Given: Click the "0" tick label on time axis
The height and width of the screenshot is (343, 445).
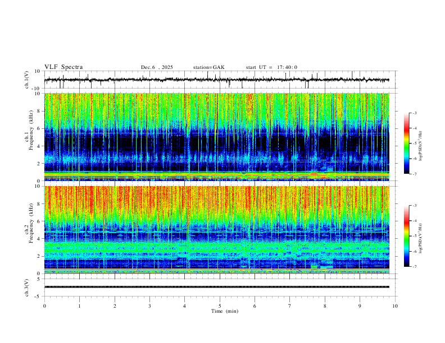Looking at the screenshot, I should pos(44,306).
